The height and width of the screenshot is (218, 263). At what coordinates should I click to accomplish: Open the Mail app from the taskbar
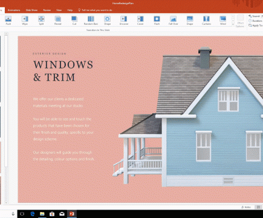tap(62, 214)
